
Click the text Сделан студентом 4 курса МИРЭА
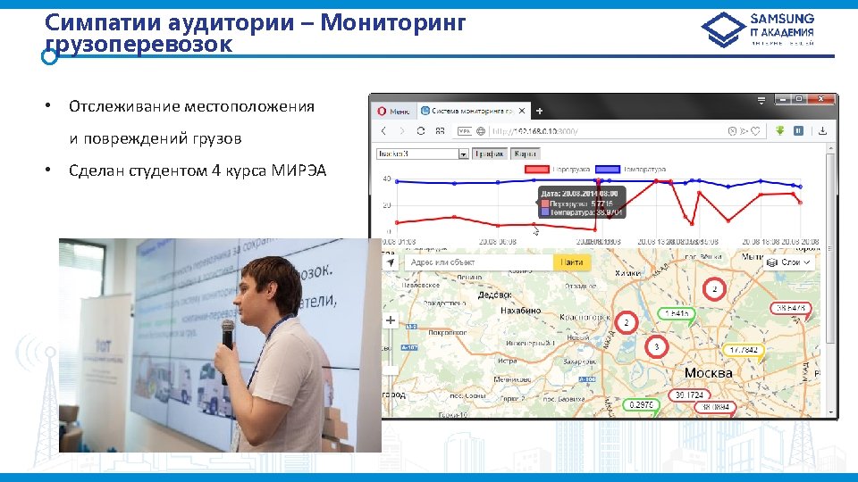click(198, 170)
